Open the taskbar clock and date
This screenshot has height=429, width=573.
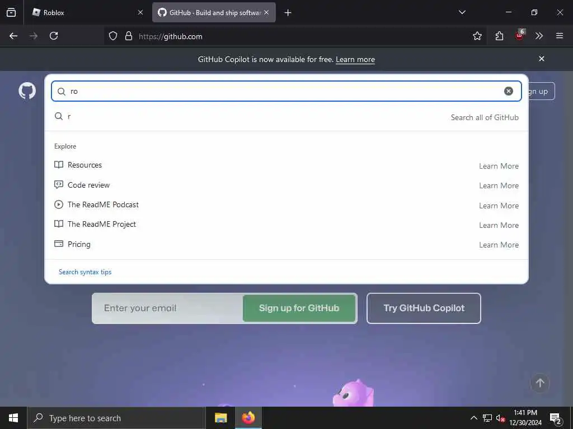click(525, 418)
